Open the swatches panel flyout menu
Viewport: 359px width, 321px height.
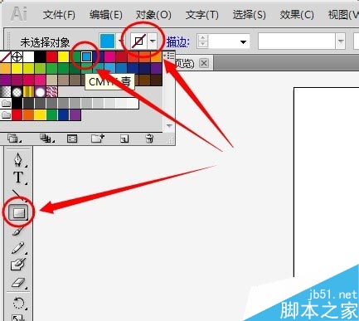(169, 56)
